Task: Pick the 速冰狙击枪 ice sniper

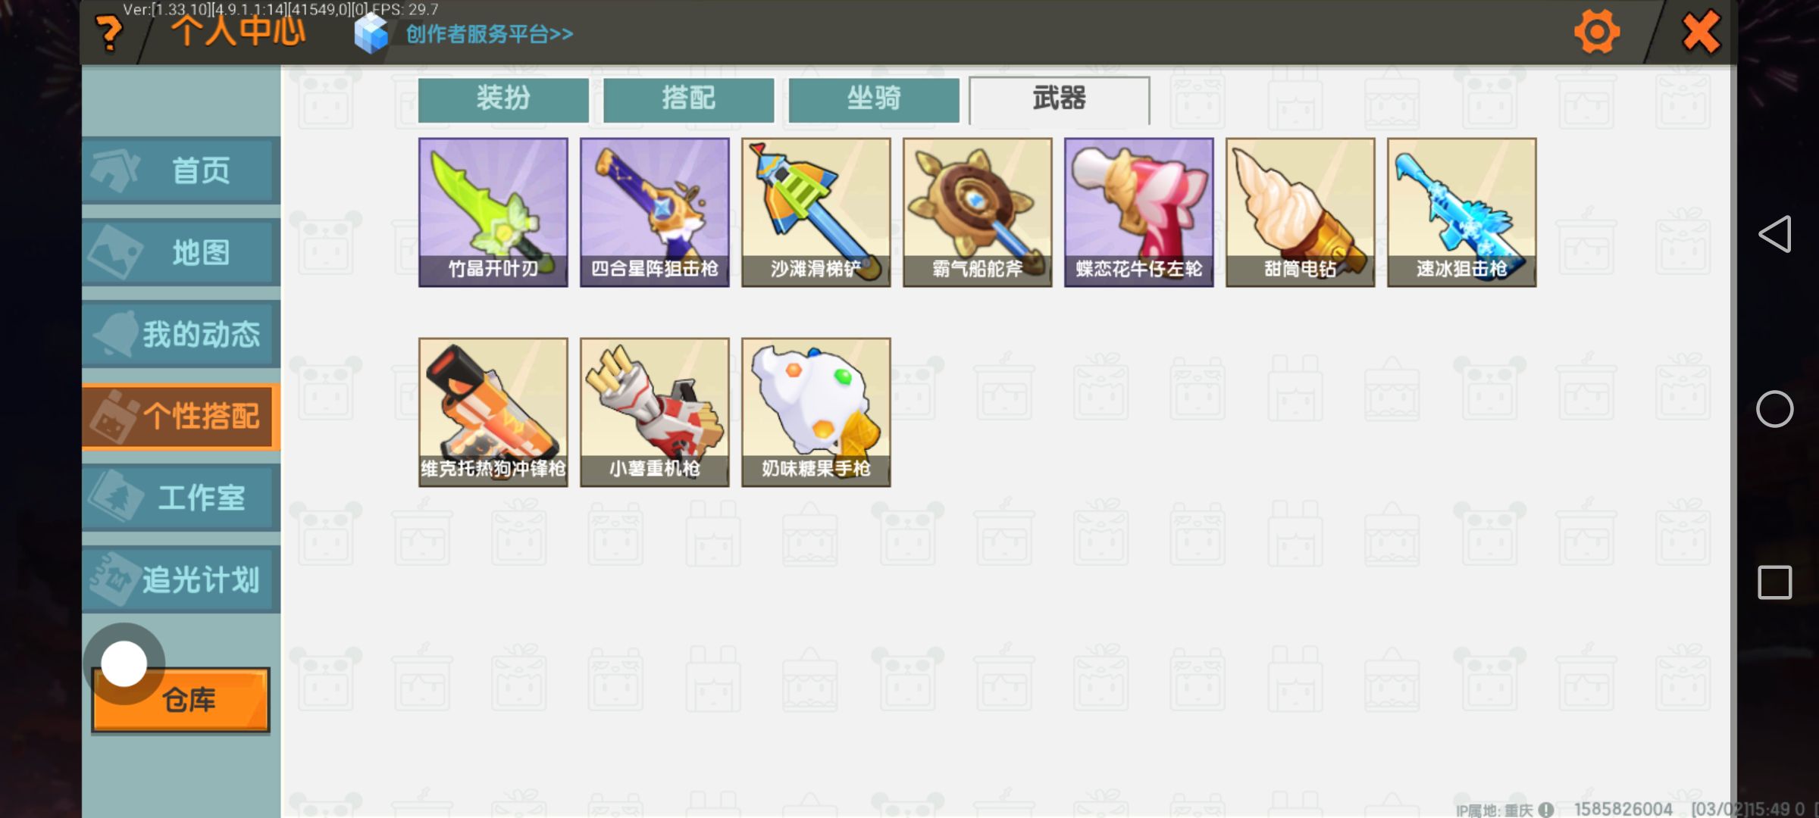Action: click(1462, 212)
